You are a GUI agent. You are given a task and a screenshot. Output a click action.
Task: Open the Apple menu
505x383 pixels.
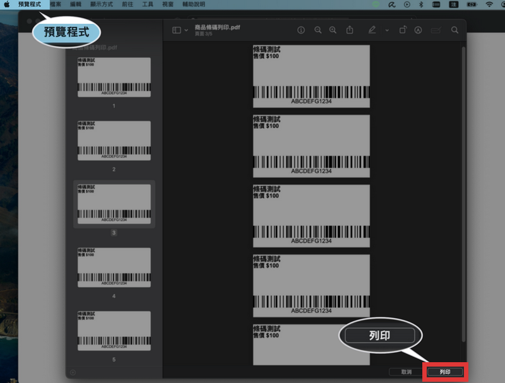(7, 4)
